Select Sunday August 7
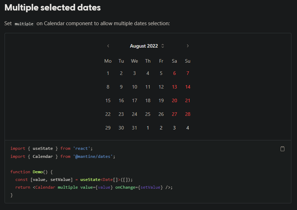Image resolution: width=297 pixels, height=210 pixels. pos(188,73)
